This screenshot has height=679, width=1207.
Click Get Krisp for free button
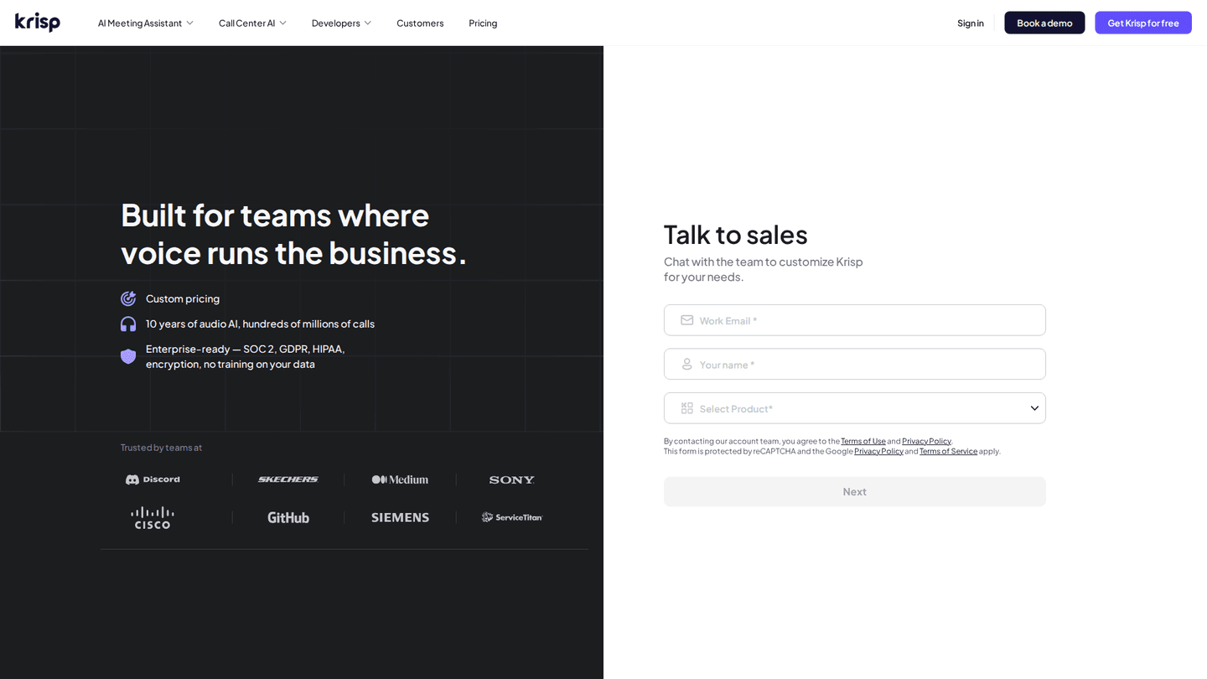tap(1143, 23)
